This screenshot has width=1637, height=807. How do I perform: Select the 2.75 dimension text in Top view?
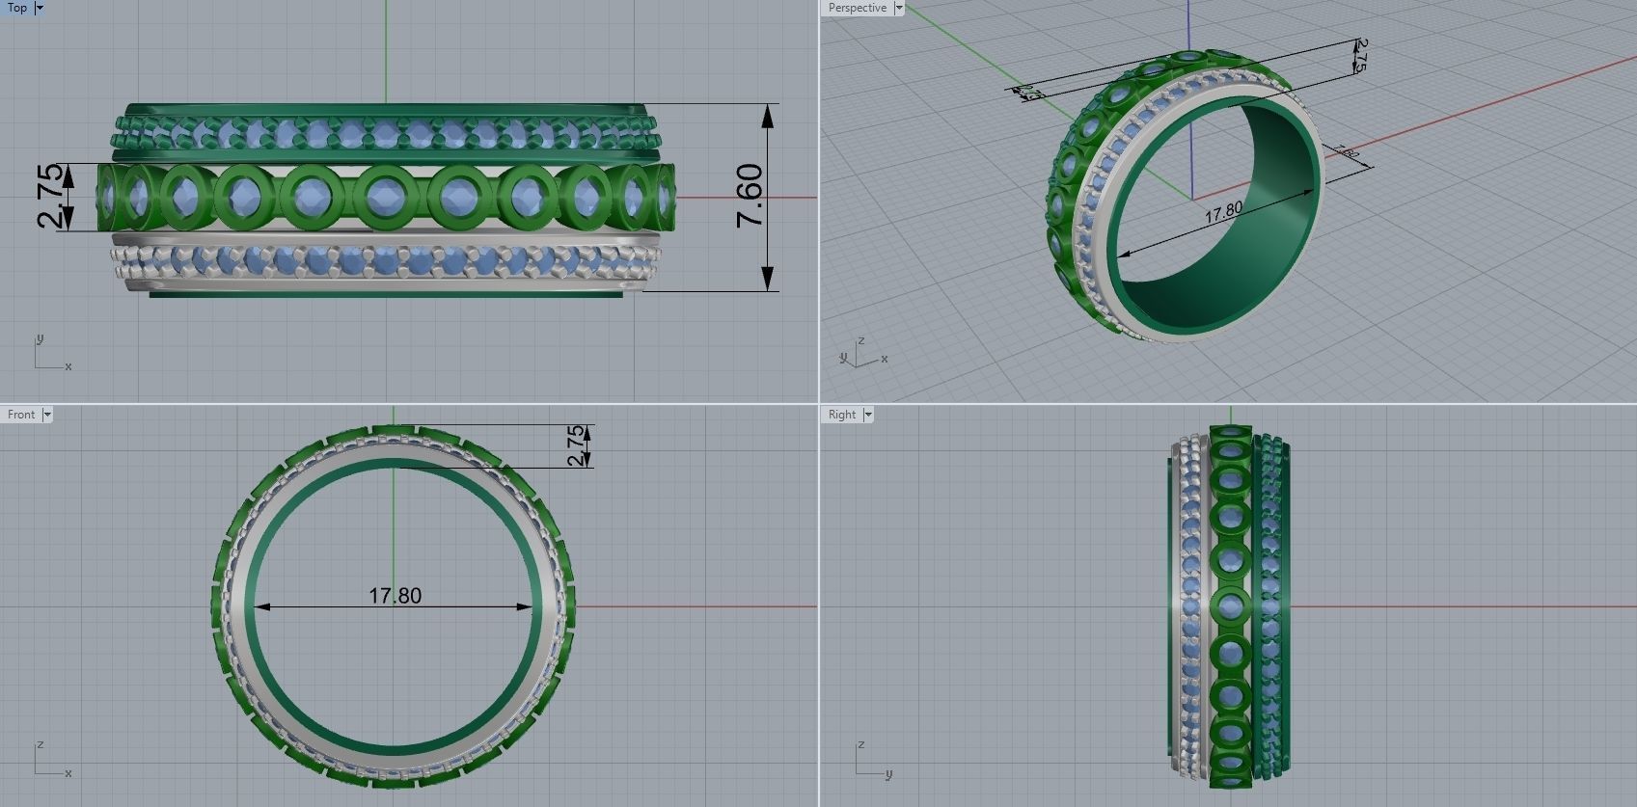point(51,196)
